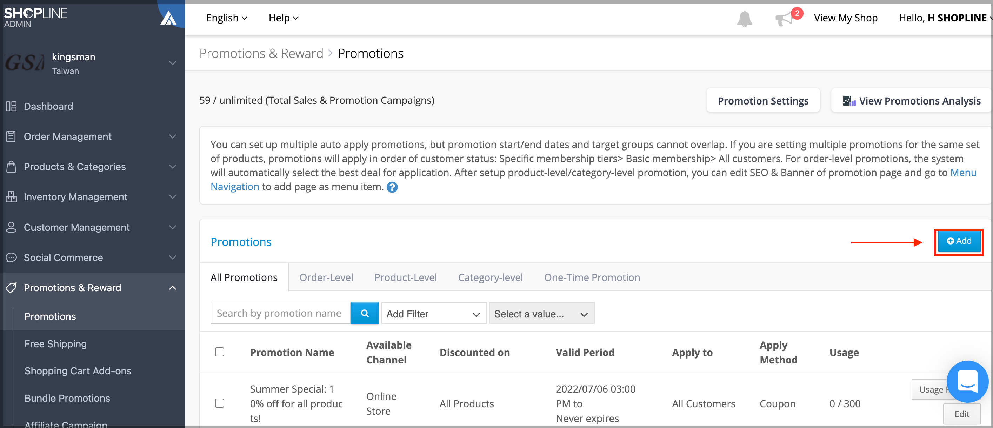This screenshot has width=993, height=428.
Task: Switch to the Category-level tab
Action: [x=490, y=277]
